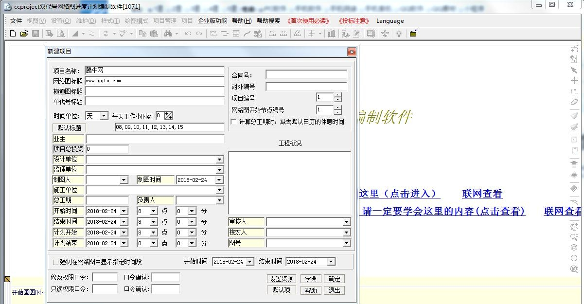The image size is (584, 304).
Task: Open the 文件 menu
Action: pos(16,21)
